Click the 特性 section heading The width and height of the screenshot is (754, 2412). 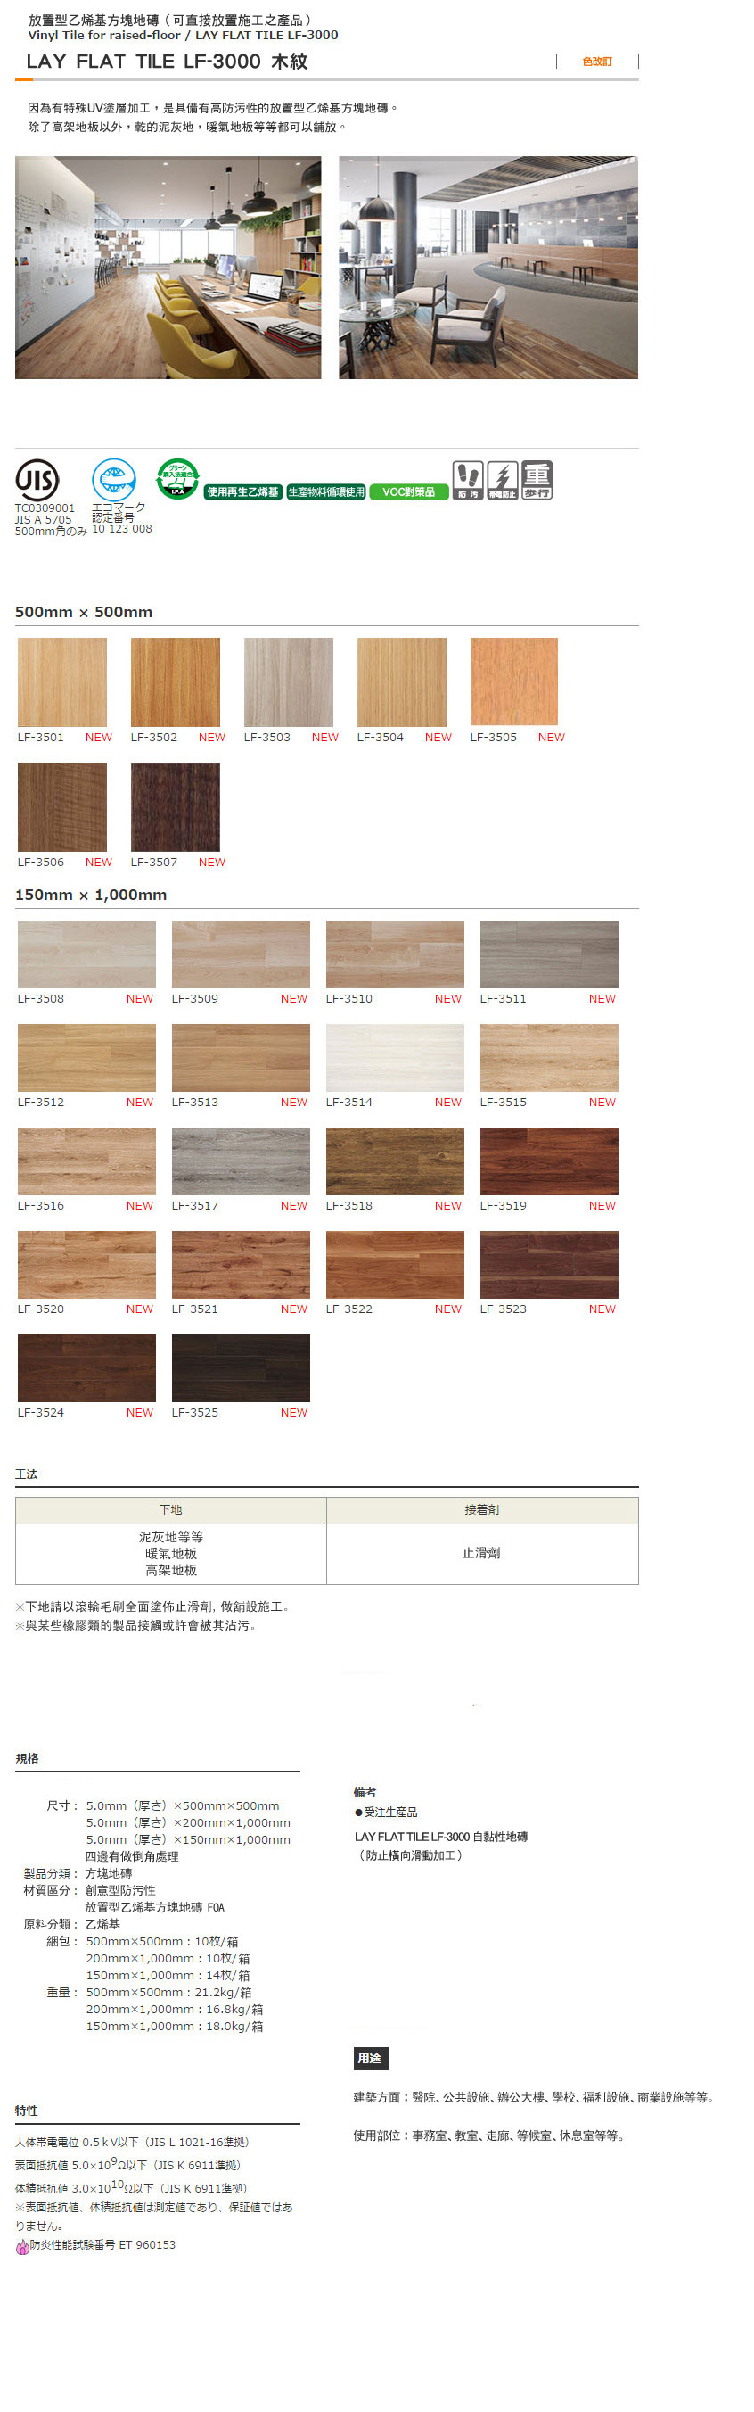pos(26,2110)
